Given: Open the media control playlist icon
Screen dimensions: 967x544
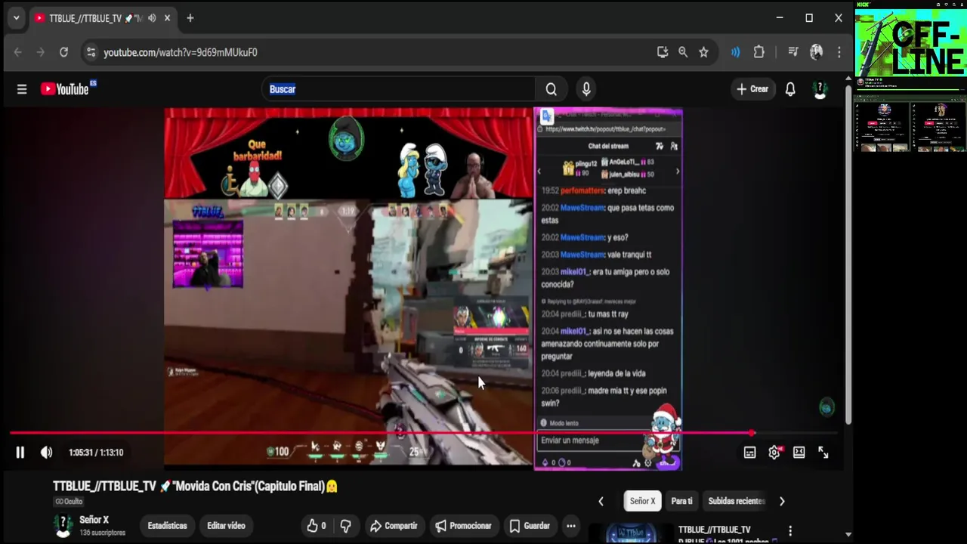Looking at the screenshot, I should [792, 52].
